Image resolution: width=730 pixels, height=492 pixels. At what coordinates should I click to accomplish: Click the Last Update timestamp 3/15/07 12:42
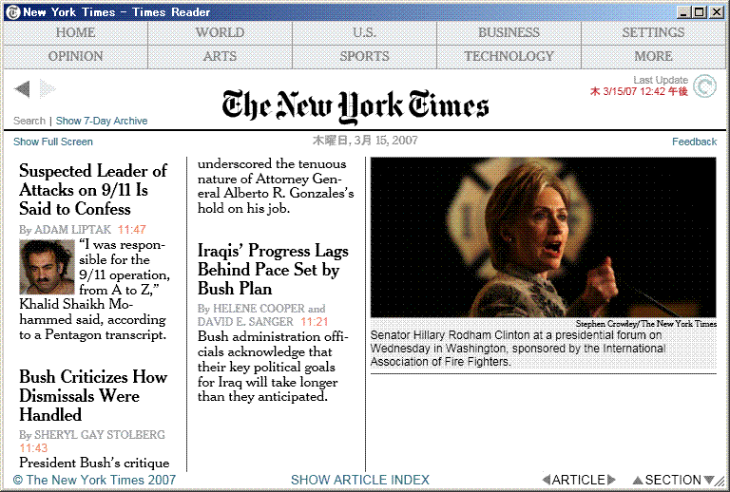pos(639,91)
